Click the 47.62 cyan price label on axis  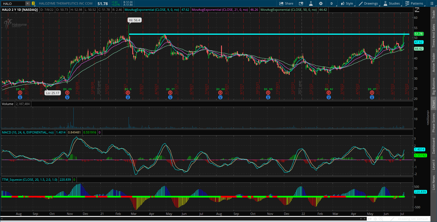[x=419, y=42]
